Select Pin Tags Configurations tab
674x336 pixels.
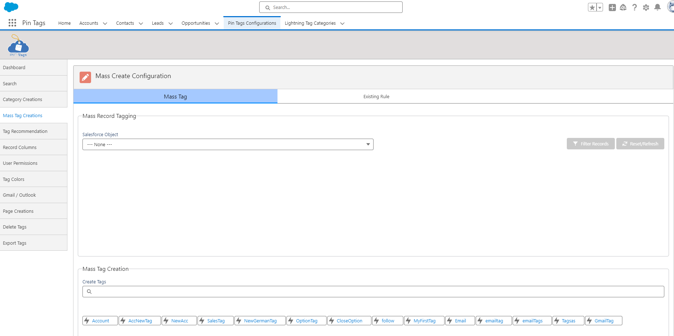252,23
